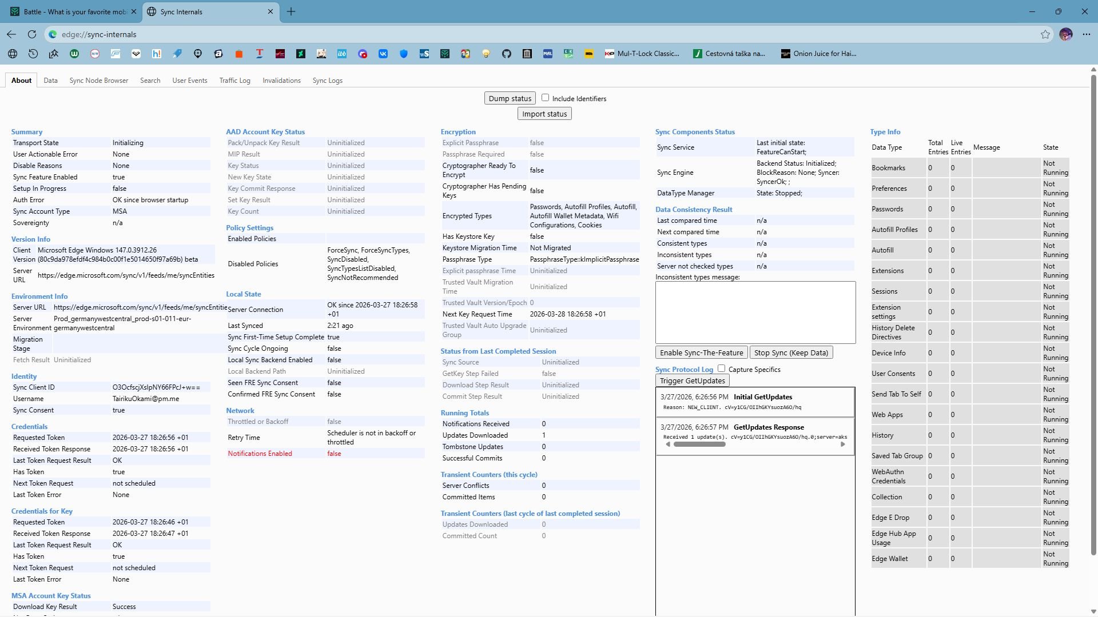The width and height of the screenshot is (1098, 617).
Task: Enable the Include Identifiers checkbox
Action: click(x=546, y=98)
